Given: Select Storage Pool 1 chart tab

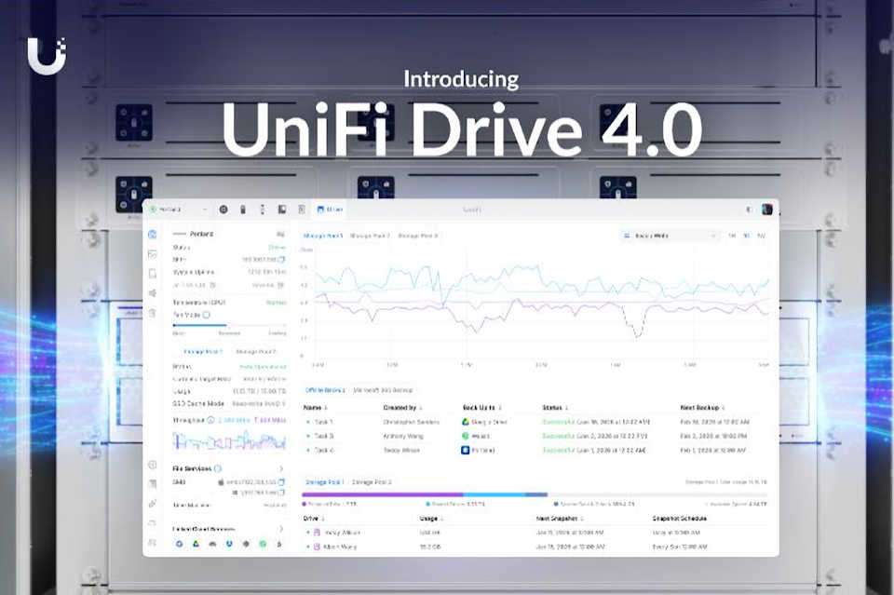Looking at the screenshot, I should (x=323, y=236).
